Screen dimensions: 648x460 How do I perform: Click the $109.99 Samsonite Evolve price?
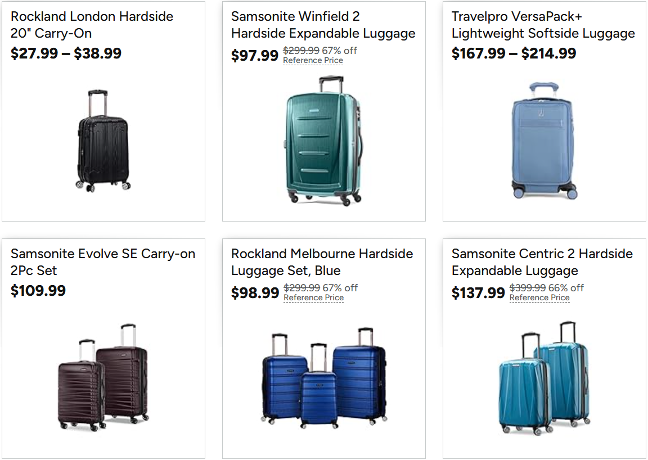point(38,291)
